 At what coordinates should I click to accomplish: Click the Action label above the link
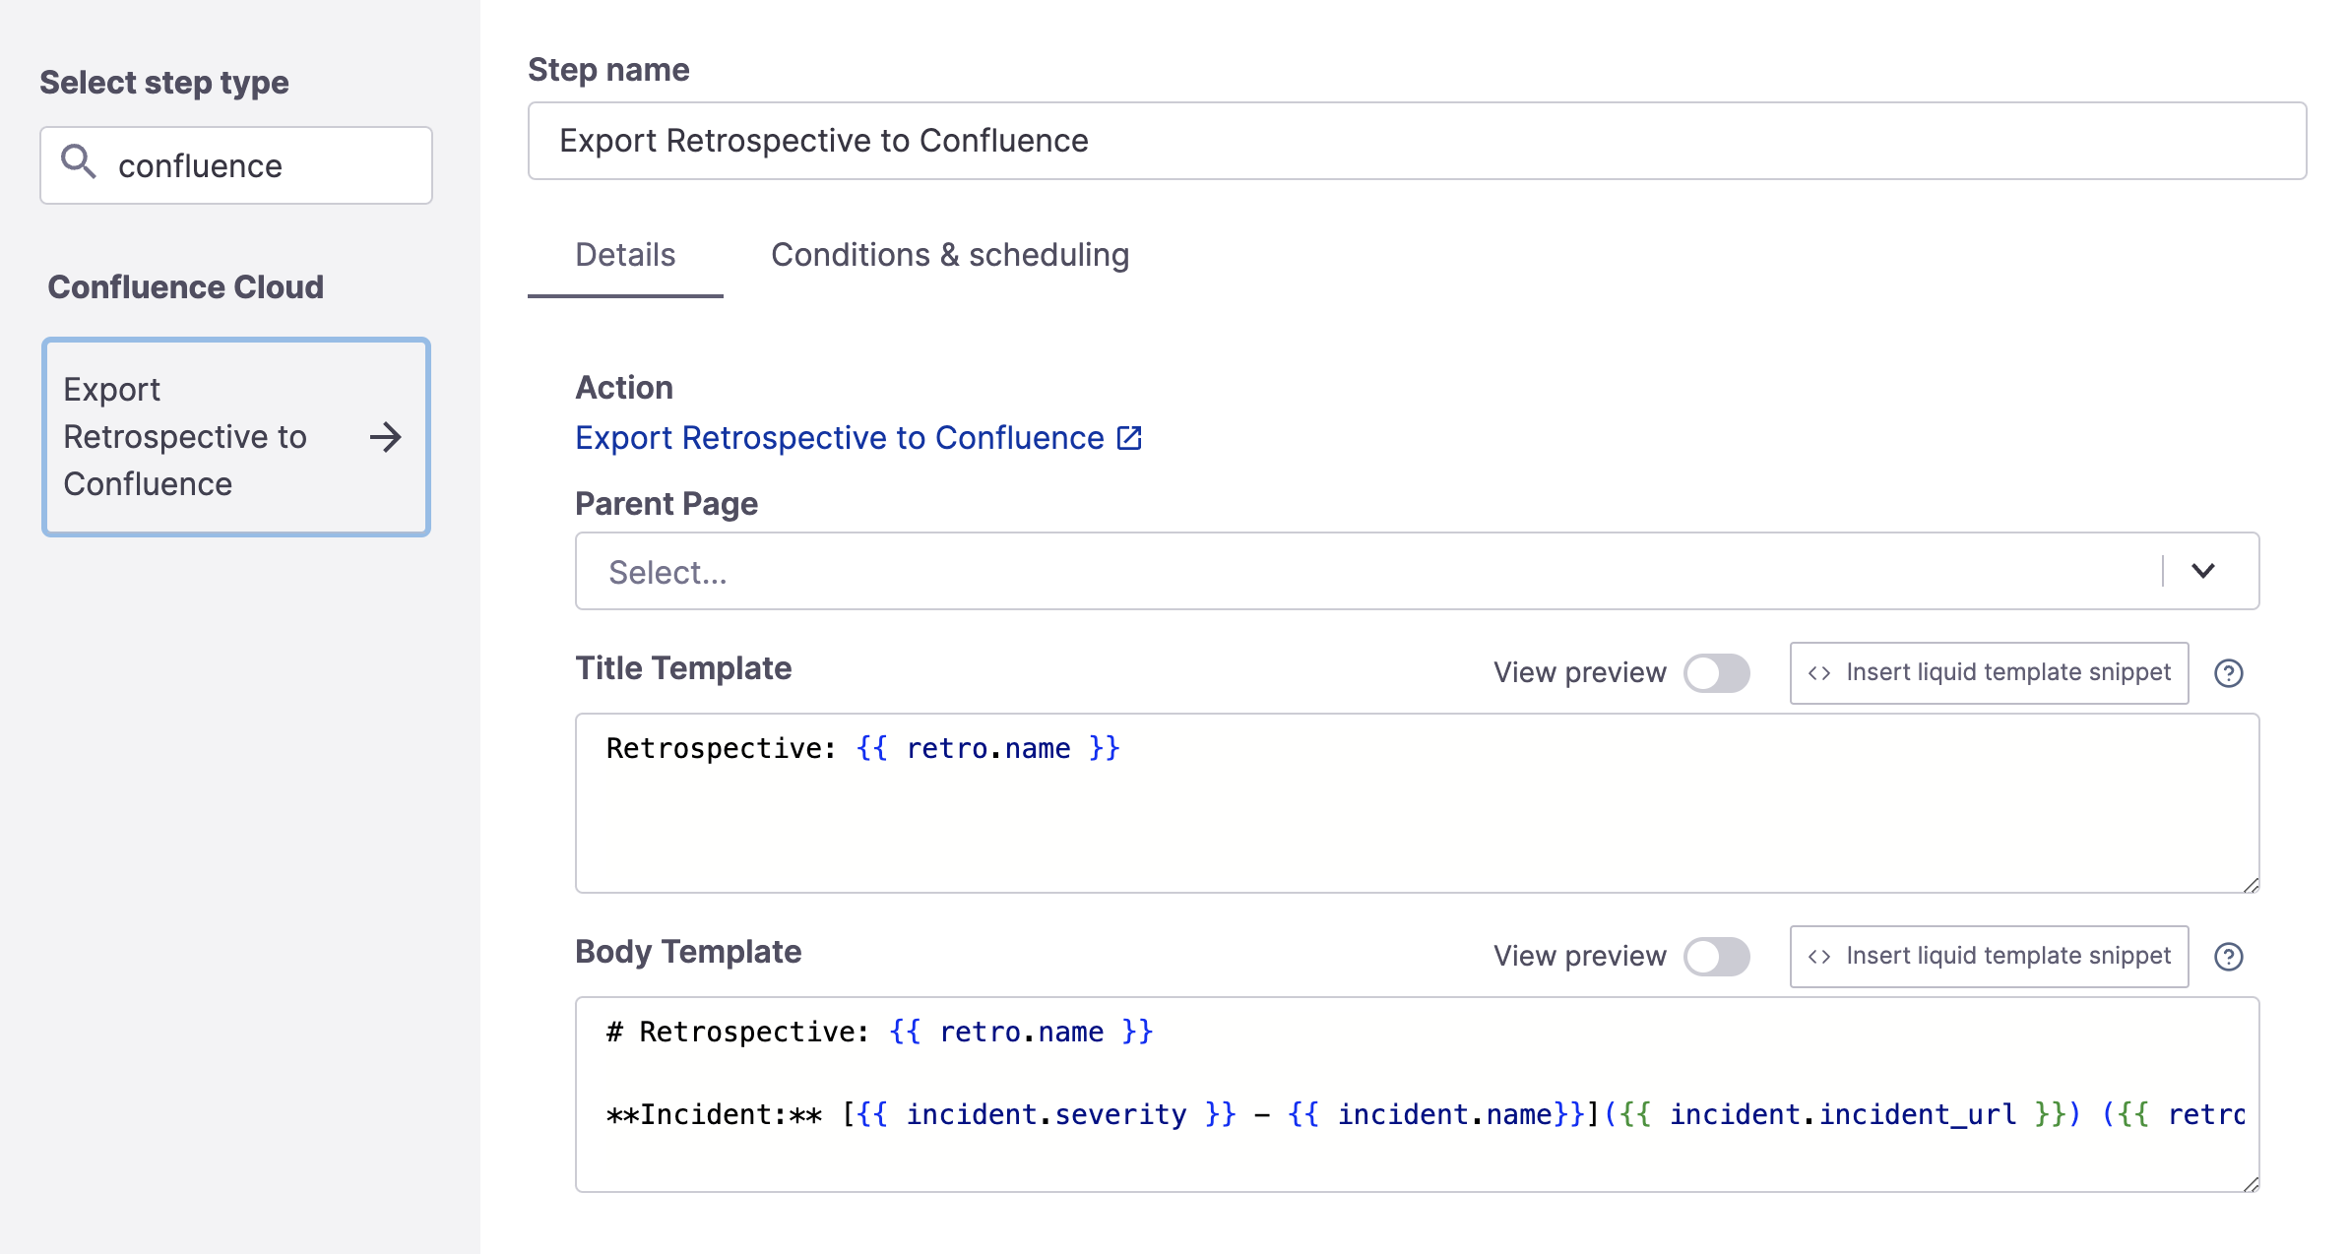click(624, 388)
